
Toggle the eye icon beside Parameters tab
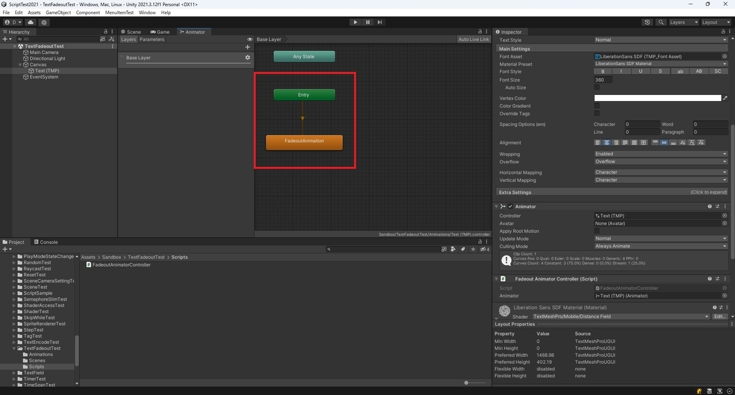coord(250,39)
